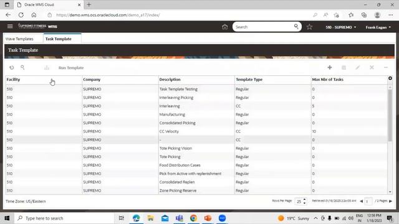The width and height of the screenshot is (399, 224).
Task: Open File Explorer from the taskbar
Action: 150,218
